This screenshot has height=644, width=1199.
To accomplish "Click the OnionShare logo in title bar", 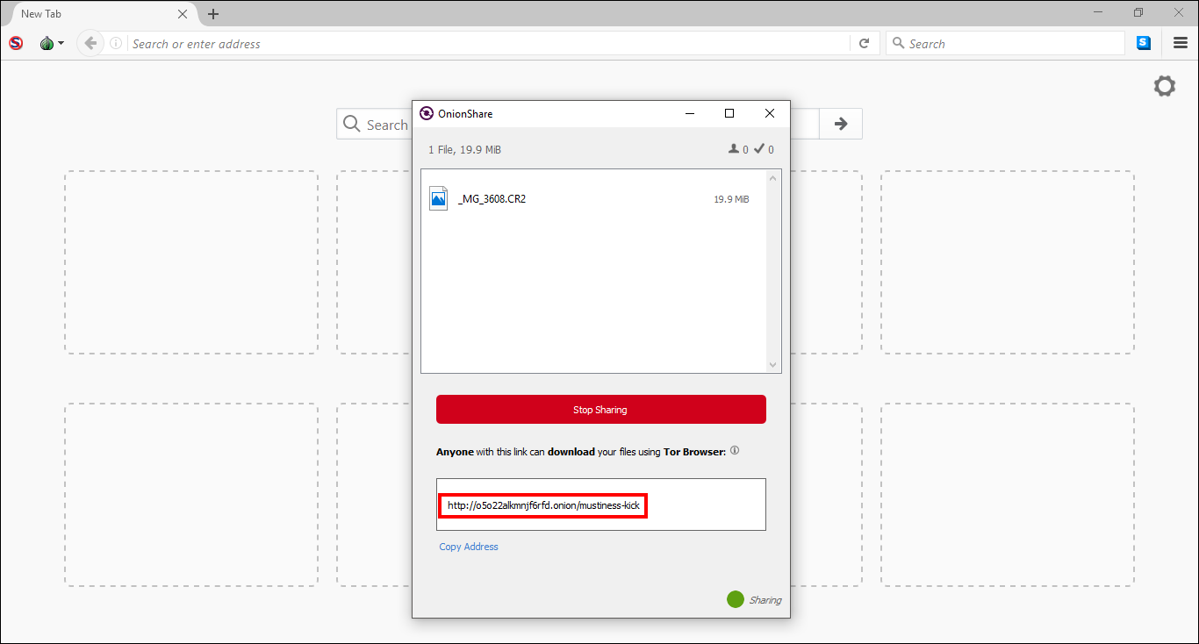I will coord(427,113).
